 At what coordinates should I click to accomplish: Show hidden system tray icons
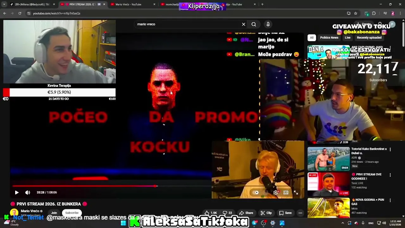point(343,223)
